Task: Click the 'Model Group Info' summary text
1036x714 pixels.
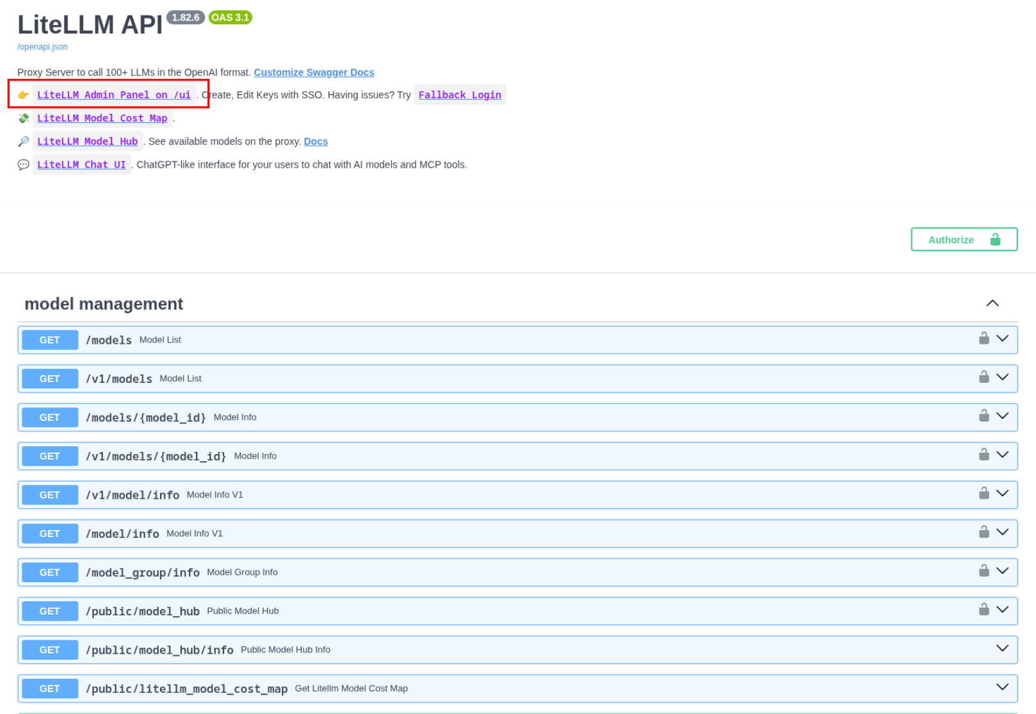Action: coord(242,572)
